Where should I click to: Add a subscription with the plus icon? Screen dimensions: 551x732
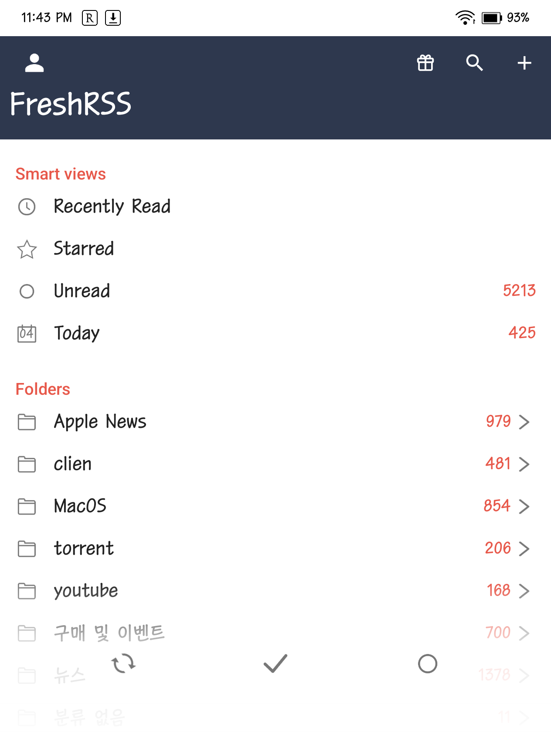(524, 63)
